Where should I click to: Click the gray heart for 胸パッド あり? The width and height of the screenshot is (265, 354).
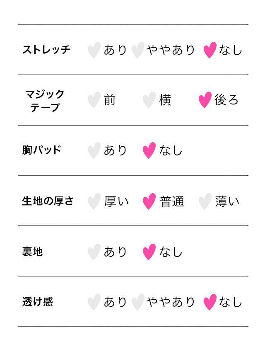(x=94, y=150)
